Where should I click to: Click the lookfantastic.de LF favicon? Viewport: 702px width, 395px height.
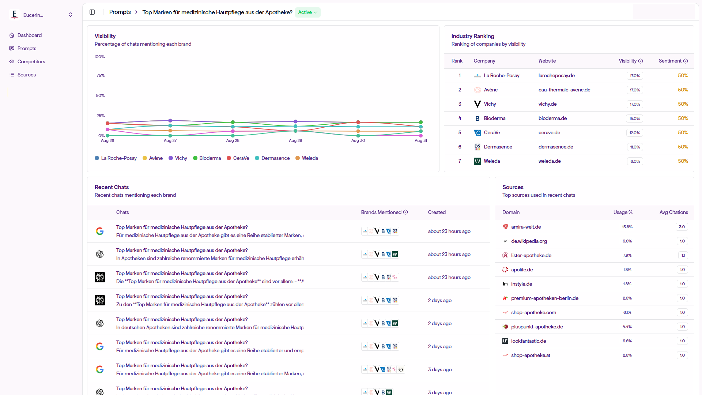(x=505, y=341)
